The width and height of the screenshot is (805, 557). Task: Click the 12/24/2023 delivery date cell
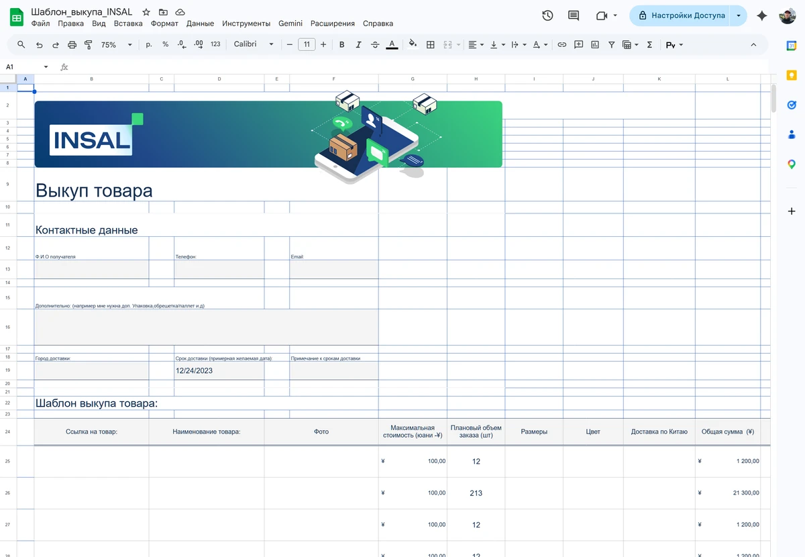[x=219, y=370]
